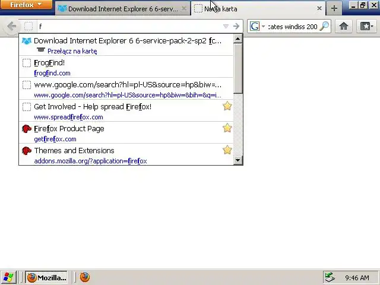Click the red icon beside Themes and Extensions
380x285 pixels.
[x=27, y=151]
